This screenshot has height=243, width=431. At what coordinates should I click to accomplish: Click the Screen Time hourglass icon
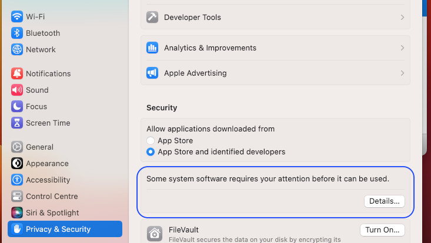point(17,123)
